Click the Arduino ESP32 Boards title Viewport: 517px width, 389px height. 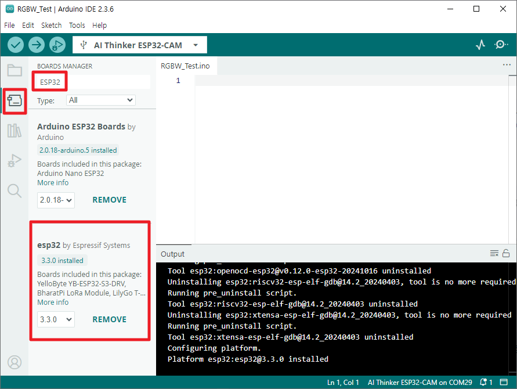[x=81, y=127]
